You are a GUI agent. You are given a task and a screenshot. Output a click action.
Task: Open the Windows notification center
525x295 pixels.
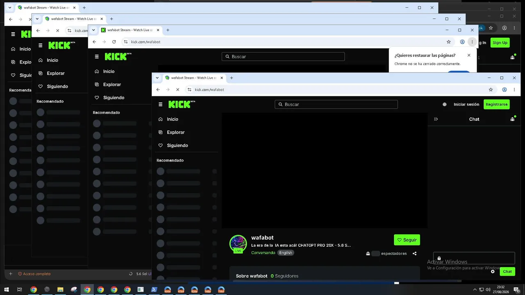[x=516, y=290]
